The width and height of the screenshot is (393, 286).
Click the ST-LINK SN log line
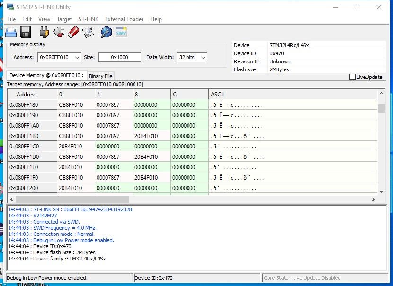point(70,209)
